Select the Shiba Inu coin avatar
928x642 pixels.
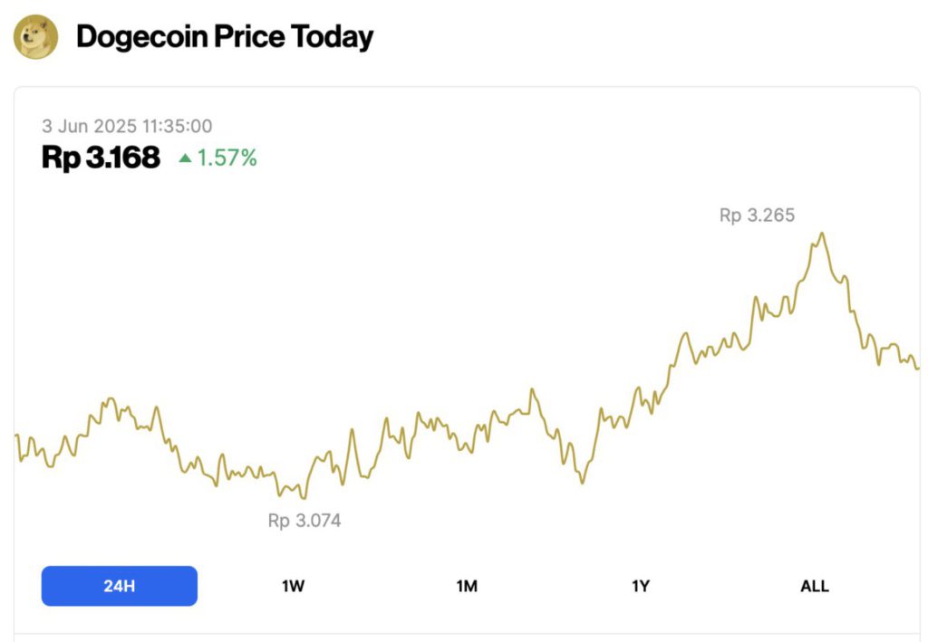(x=37, y=36)
